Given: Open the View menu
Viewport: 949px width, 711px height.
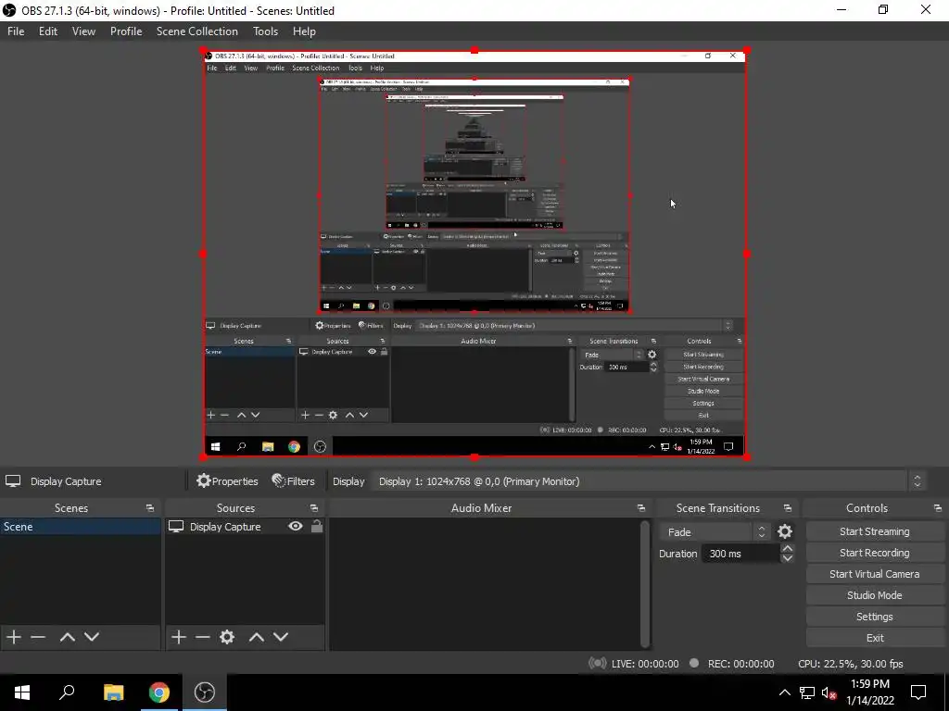Looking at the screenshot, I should click(83, 31).
